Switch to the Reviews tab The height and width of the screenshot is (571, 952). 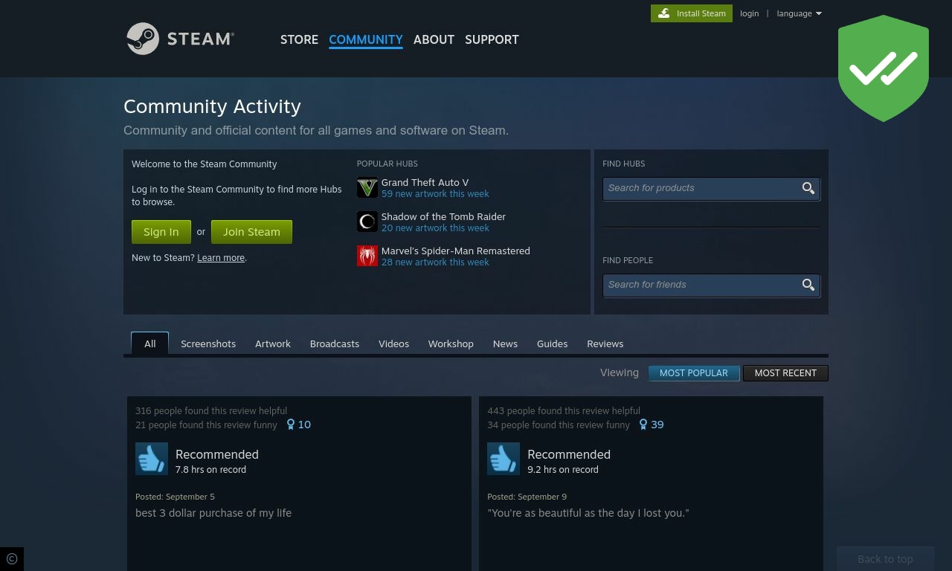pos(605,343)
